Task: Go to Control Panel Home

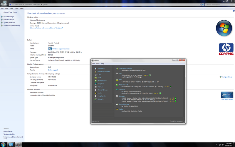Action: click(10, 12)
